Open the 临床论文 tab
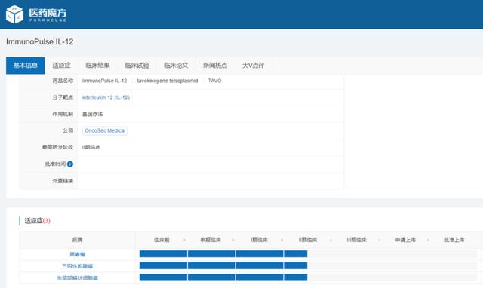The image size is (483, 288). [176, 66]
